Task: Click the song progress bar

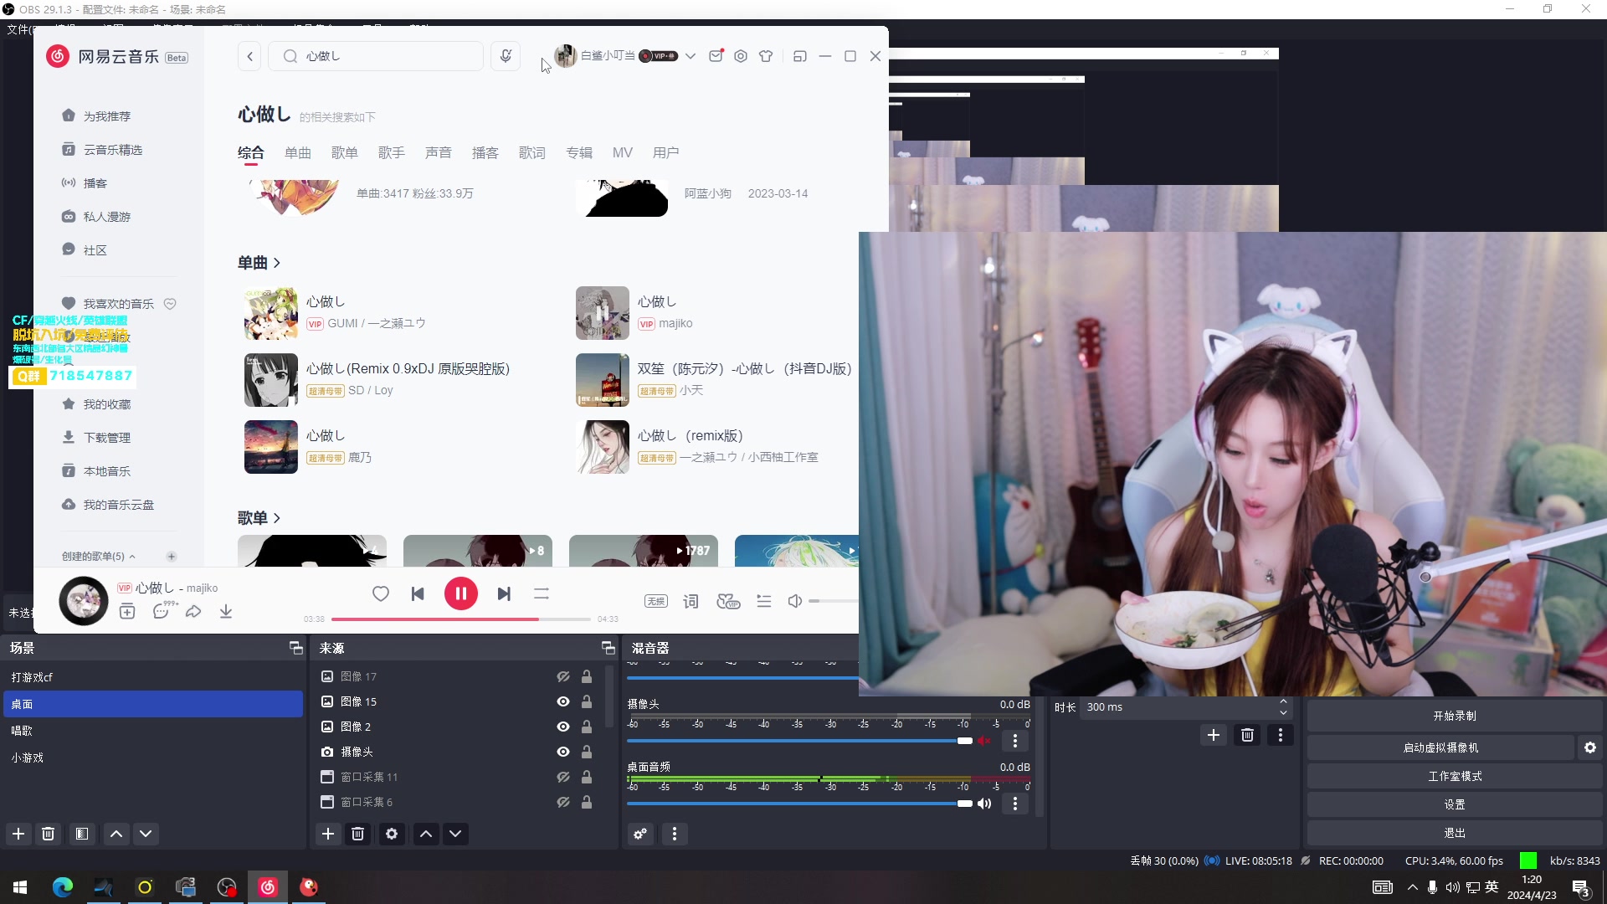Action: (461, 619)
